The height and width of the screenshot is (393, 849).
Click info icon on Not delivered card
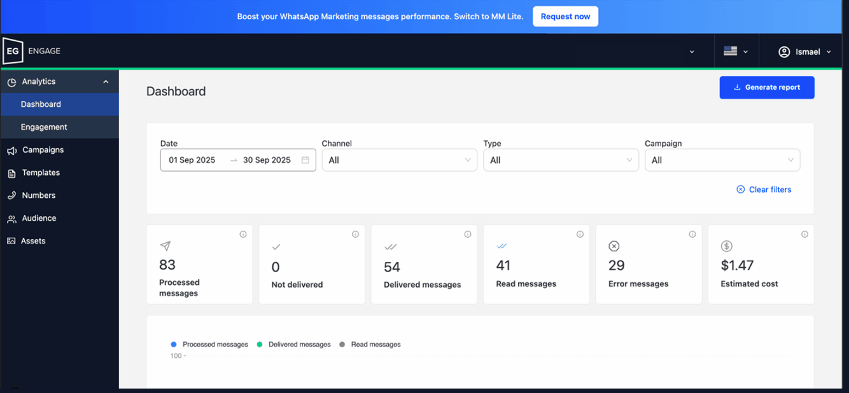[355, 235]
